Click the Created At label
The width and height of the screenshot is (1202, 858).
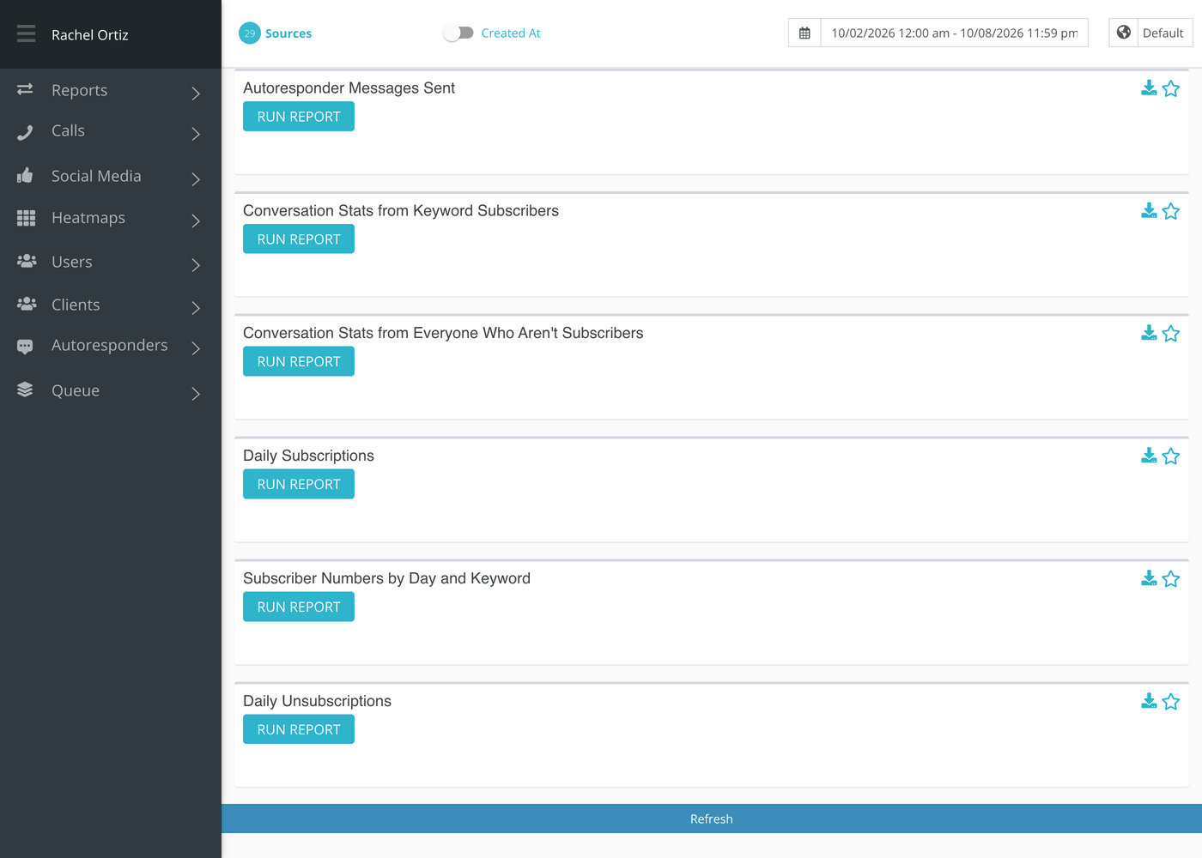(x=511, y=33)
